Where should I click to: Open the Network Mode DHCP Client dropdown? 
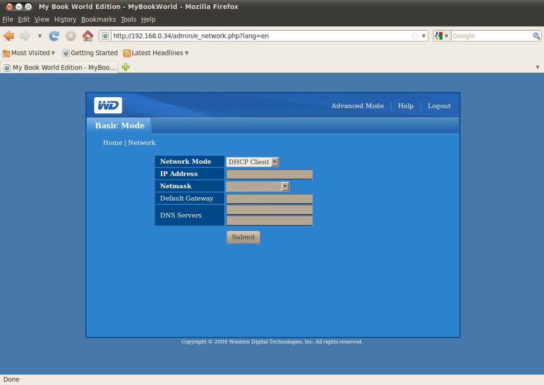[252, 162]
